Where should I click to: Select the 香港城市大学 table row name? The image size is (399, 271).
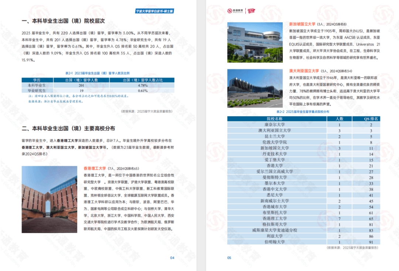(x=275, y=207)
